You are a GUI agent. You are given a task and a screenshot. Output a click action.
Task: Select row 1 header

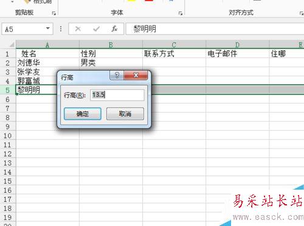coord(8,54)
